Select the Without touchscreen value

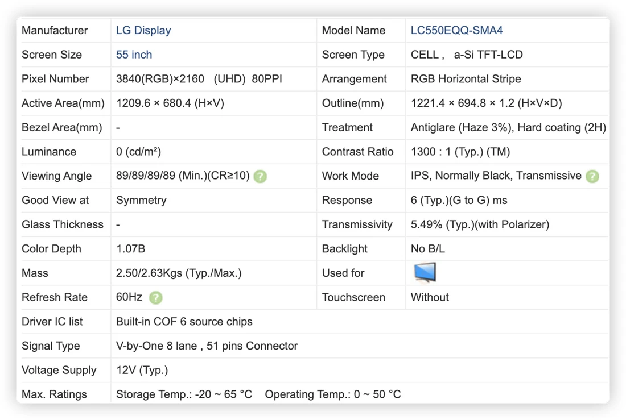point(430,298)
